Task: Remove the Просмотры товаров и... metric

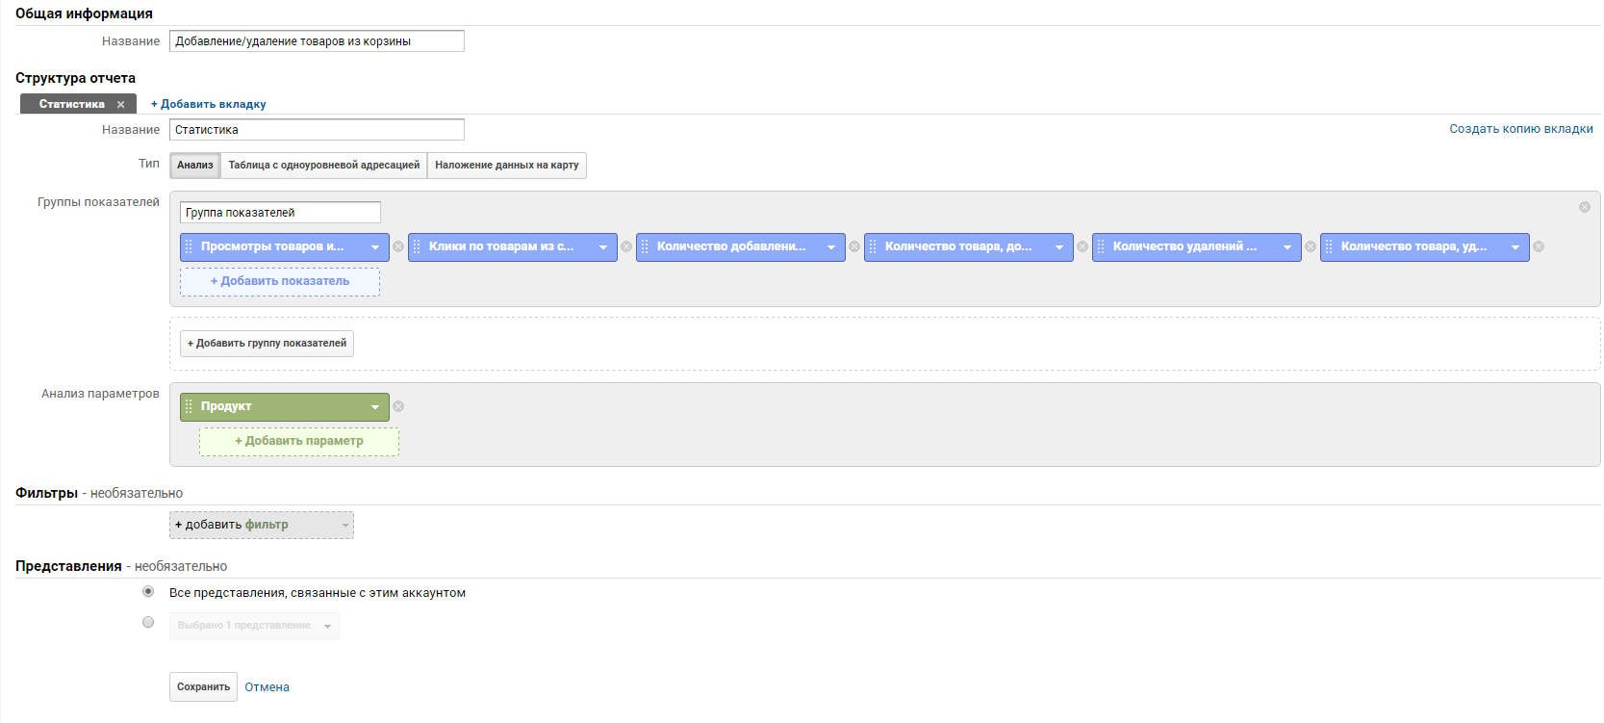Action: (398, 246)
